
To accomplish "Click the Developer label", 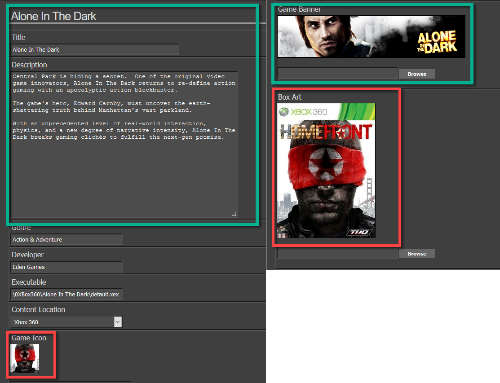I will 27,255.
